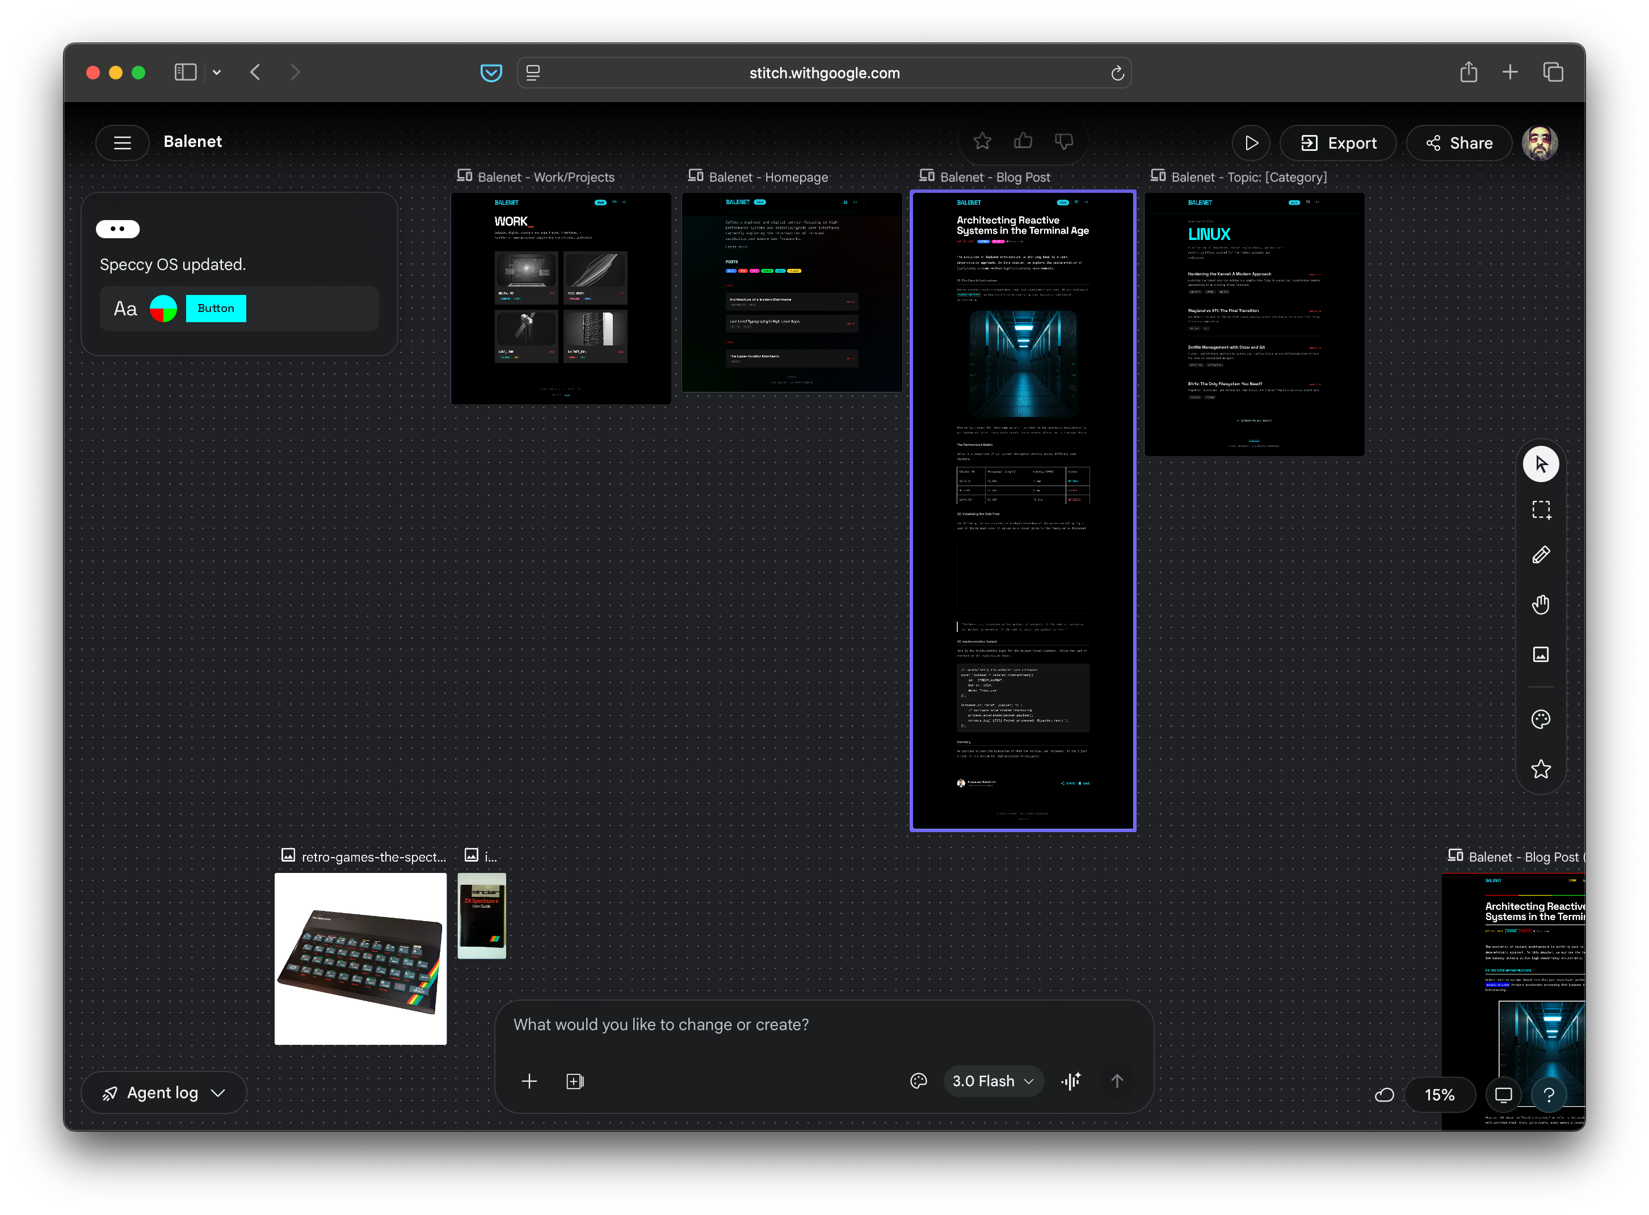Select the cursor tool in the right toolbar

(1542, 464)
